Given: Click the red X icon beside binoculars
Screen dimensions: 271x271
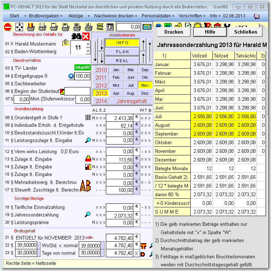Looking at the screenshot, I should [86, 36].
